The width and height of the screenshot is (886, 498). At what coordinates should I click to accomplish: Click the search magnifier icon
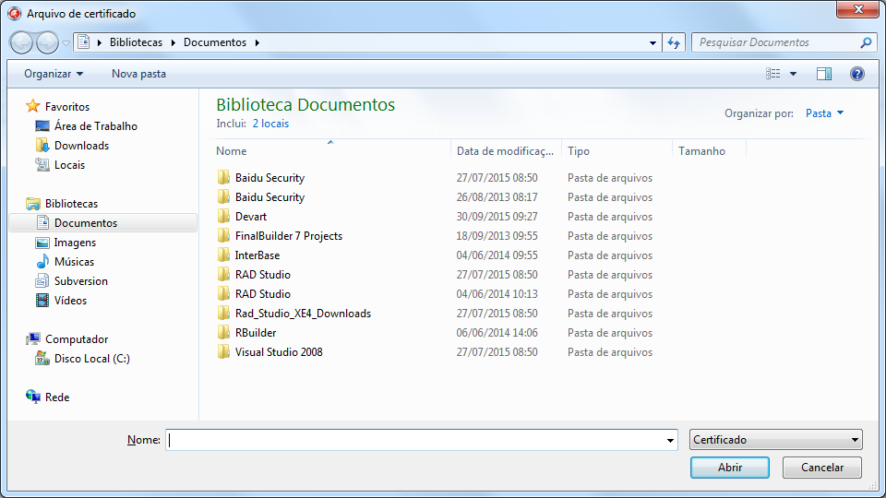866,42
